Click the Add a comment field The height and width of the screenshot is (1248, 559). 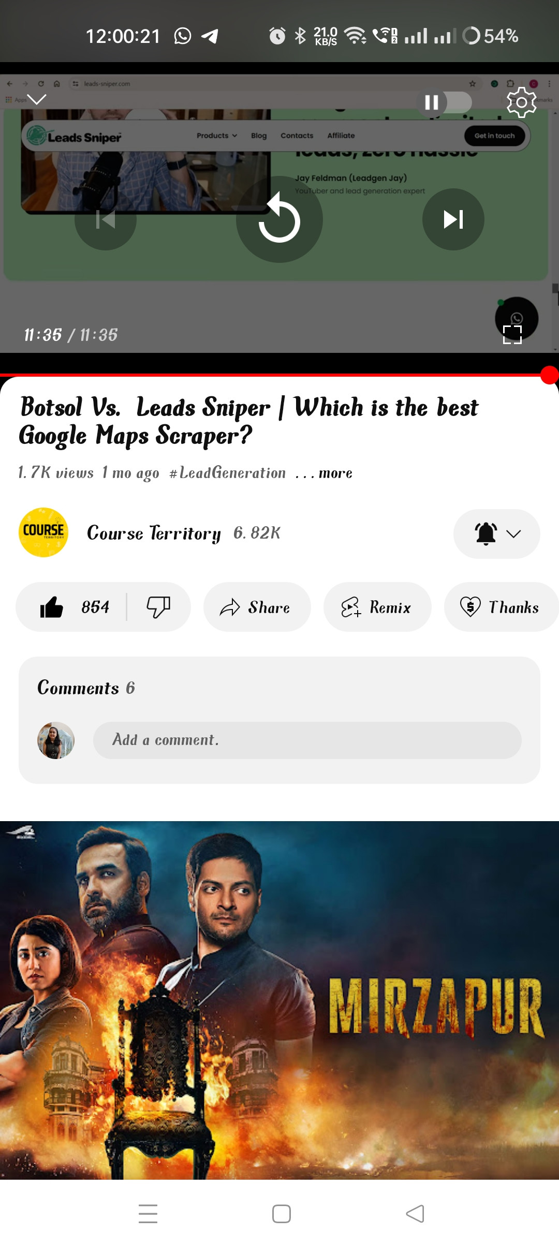[x=307, y=740]
